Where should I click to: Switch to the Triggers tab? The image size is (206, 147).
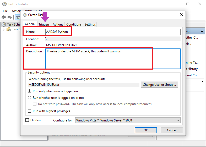tap(44, 24)
